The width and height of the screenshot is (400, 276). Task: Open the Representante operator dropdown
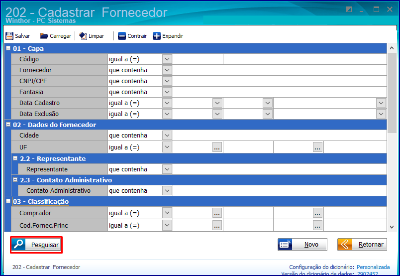coord(167,169)
